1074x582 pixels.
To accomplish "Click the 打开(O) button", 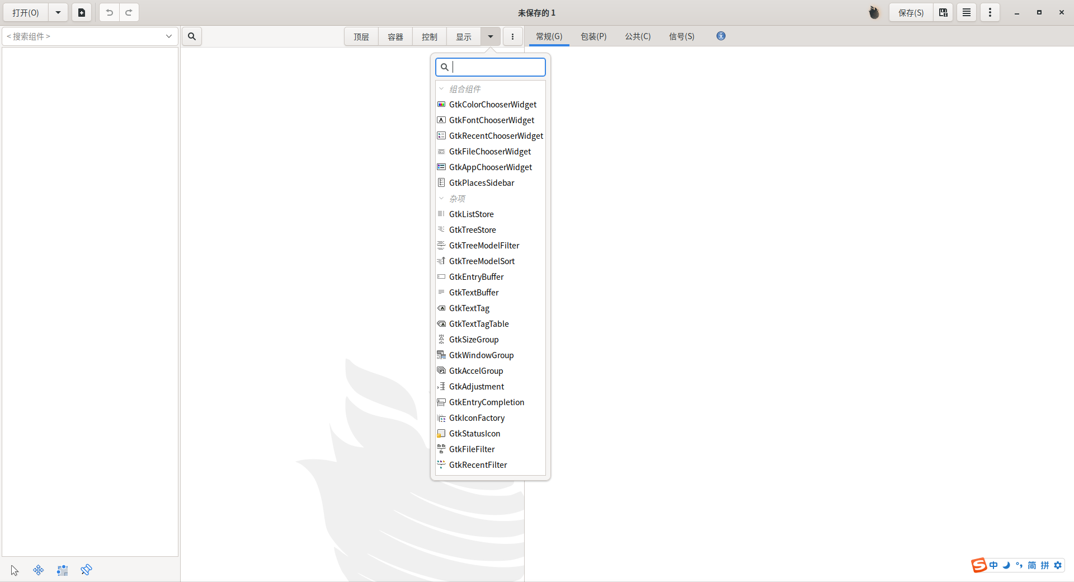I will pos(25,12).
